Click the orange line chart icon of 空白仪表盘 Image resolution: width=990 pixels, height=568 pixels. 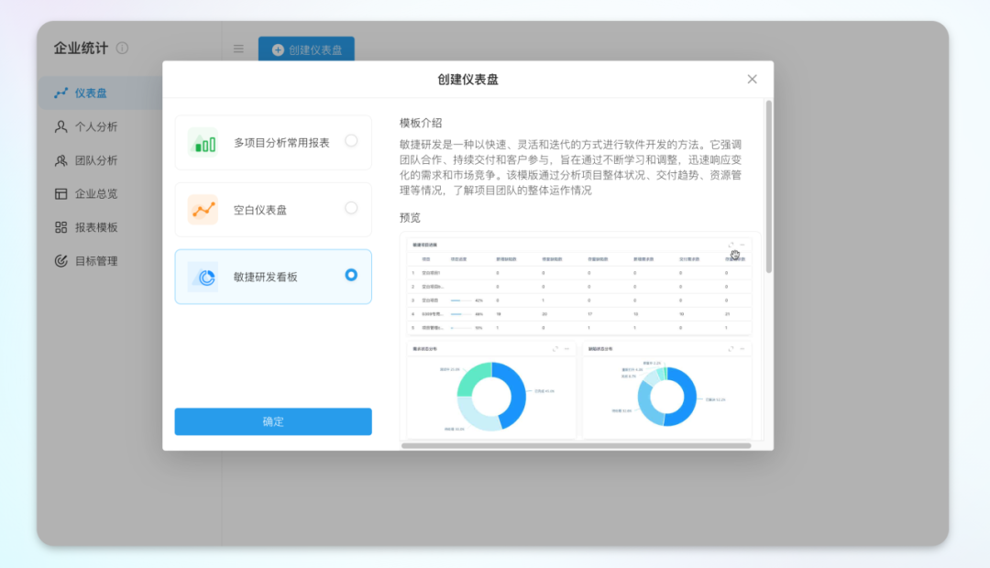click(203, 210)
